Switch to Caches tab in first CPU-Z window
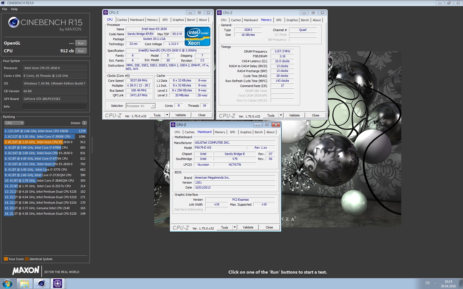 click(x=122, y=20)
